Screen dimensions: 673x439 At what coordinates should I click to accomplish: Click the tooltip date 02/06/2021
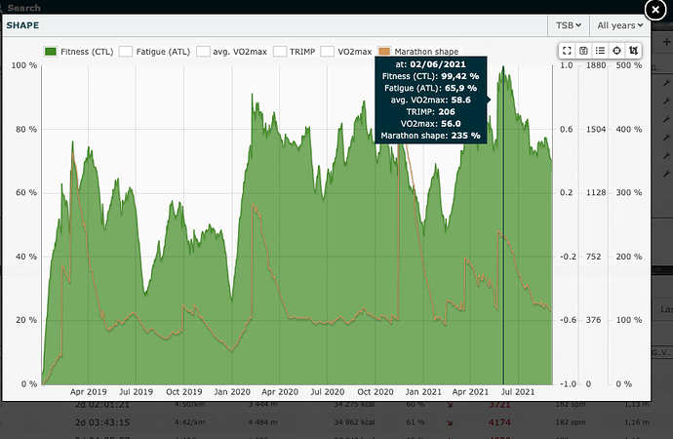point(438,64)
